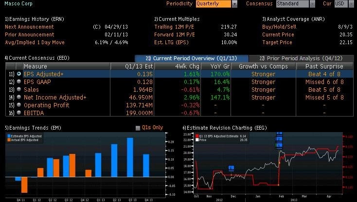Click the 4Wk Chg column header
This screenshot has height=202, width=357.
click(x=178, y=67)
